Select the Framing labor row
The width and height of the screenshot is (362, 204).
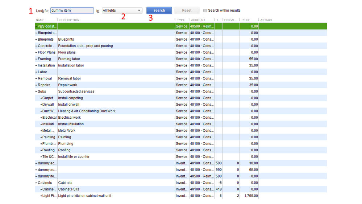coord(181,59)
